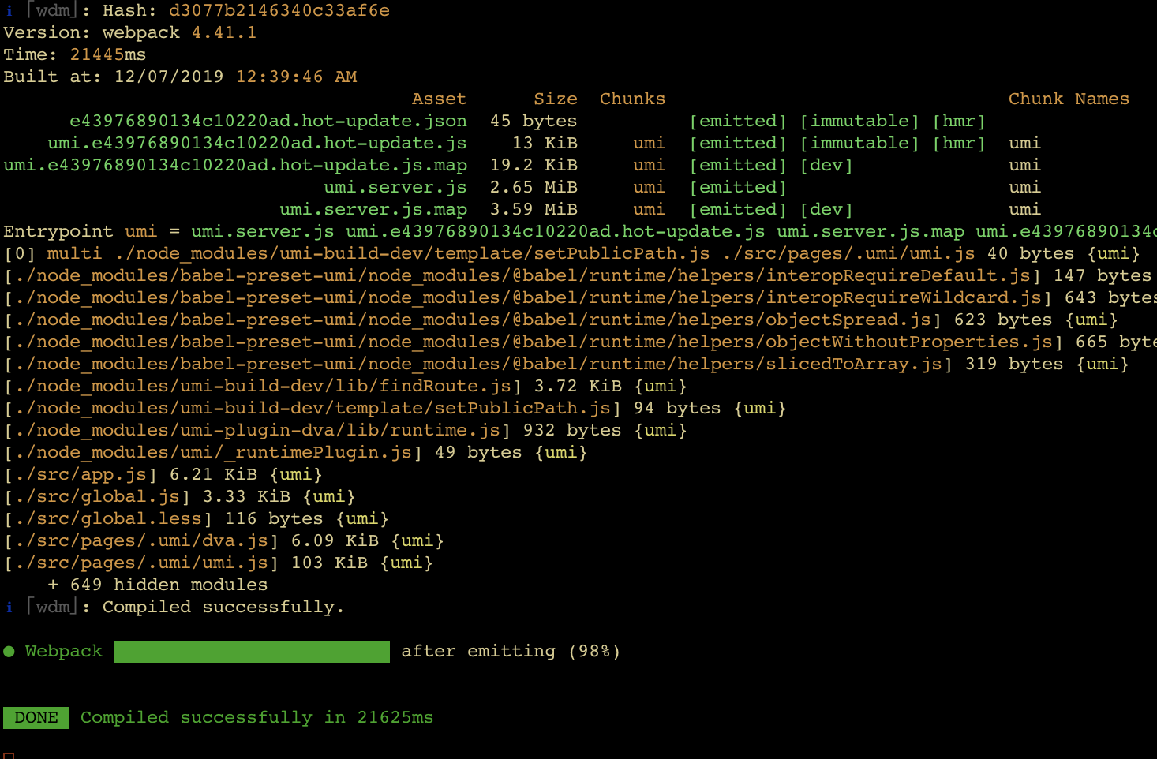Viewport: 1157px width, 759px height.
Task: Click the after emitting (98%) status text
Action: click(x=511, y=652)
